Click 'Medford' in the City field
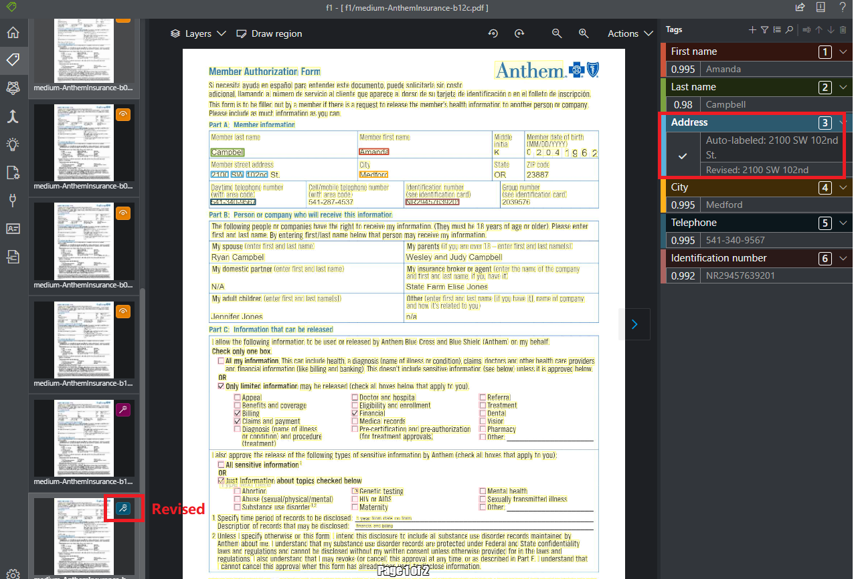856x579 pixels. coord(373,175)
